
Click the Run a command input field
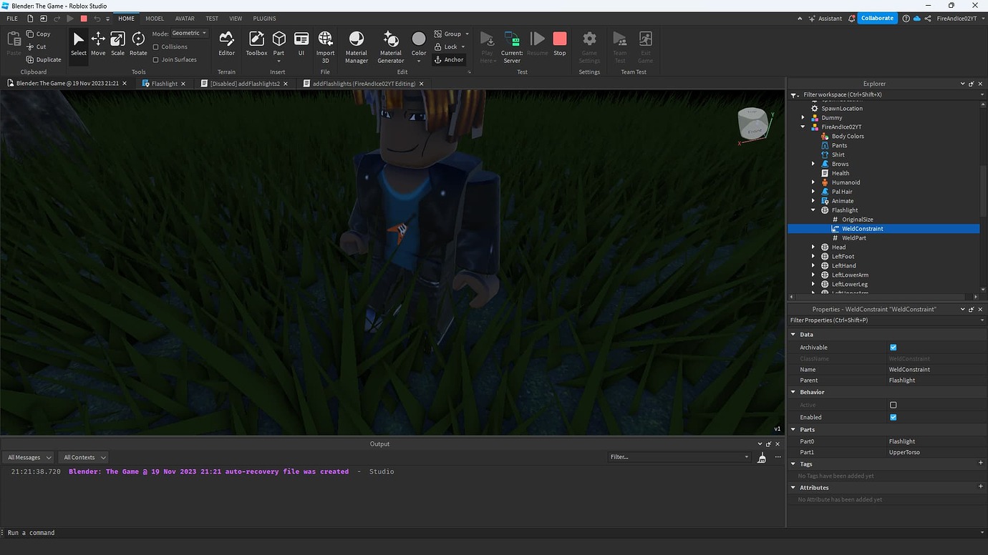(143, 532)
